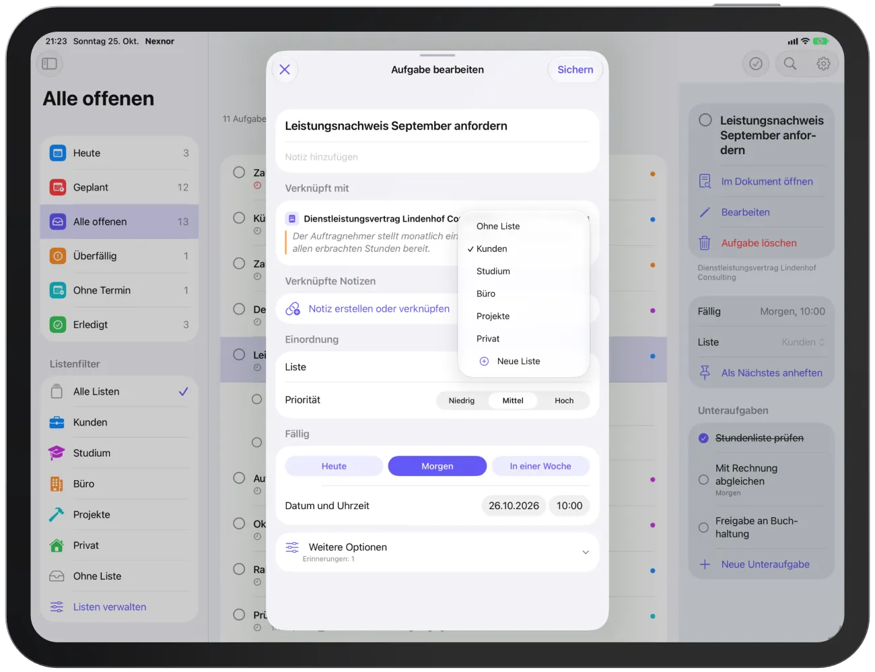This screenshot has height=672, width=875.
Task: Click the link-note icon beside Notiz erstellen
Action: coord(293,309)
